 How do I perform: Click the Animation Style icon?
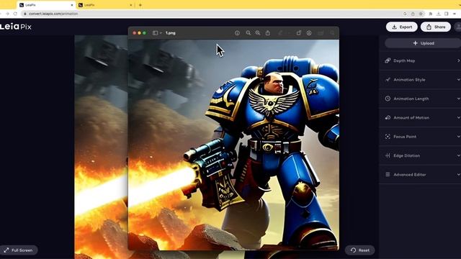coord(388,80)
